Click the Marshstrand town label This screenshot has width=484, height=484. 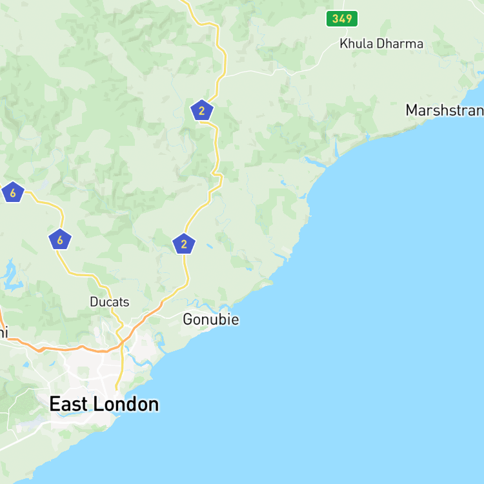[445, 110]
